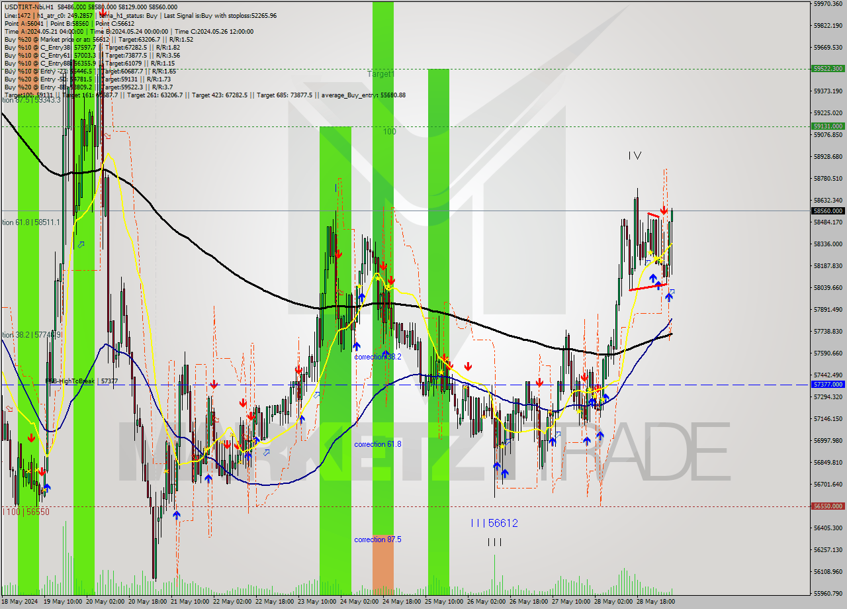Image resolution: width=847 pixels, height=609 pixels.
Task: Click the '18 May 2024' date label
Action: tap(20, 602)
